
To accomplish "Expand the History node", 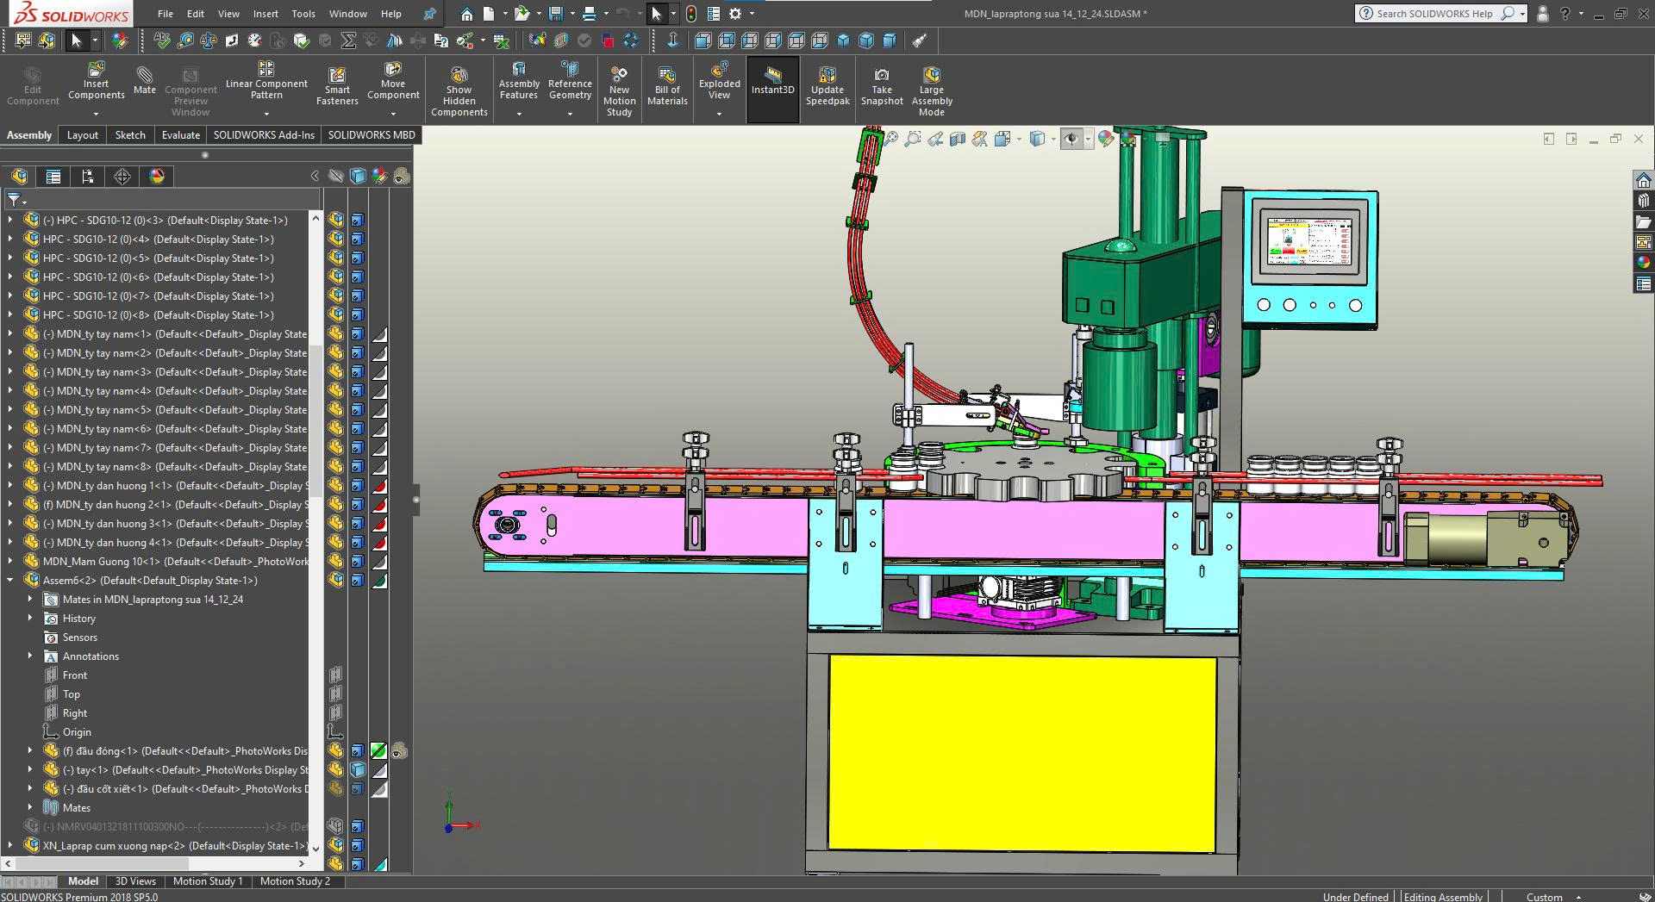I will click(30, 618).
